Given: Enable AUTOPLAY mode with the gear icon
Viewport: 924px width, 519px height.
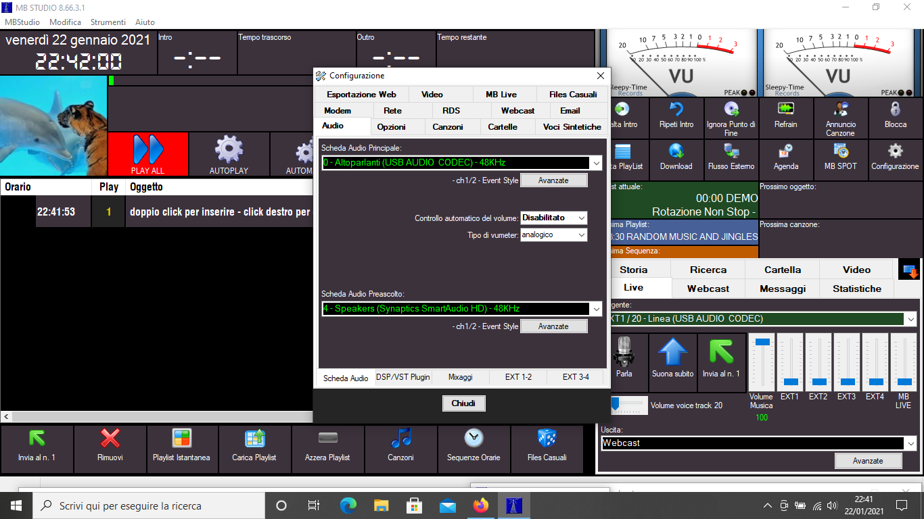Looking at the screenshot, I should click(229, 154).
